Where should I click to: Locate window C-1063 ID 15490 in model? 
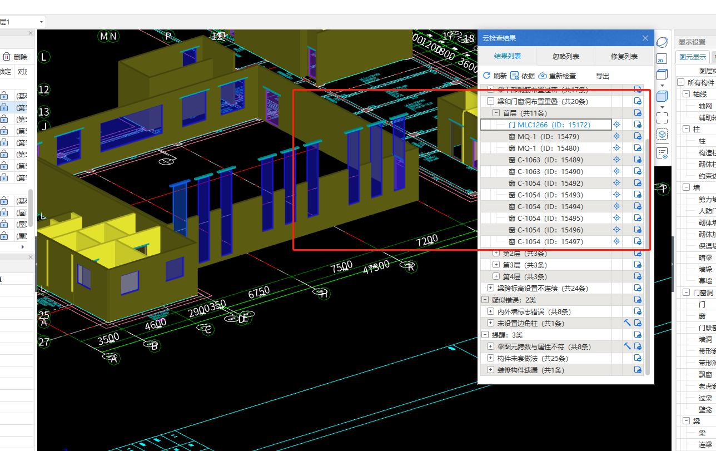tap(616, 171)
